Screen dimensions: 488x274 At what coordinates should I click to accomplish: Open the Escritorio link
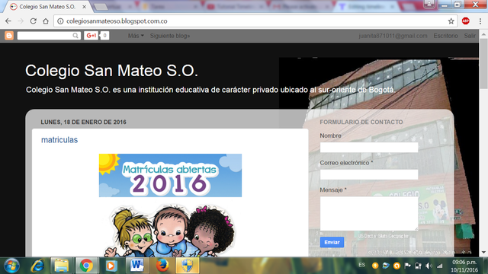pos(445,36)
